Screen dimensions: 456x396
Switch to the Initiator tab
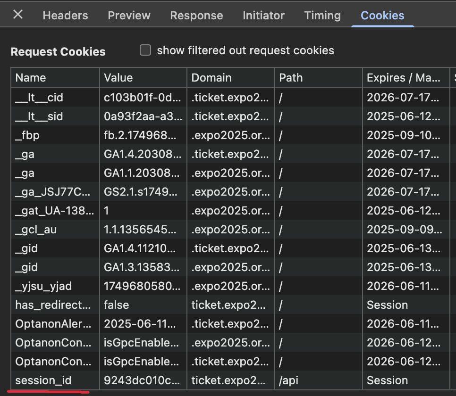[x=263, y=16]
